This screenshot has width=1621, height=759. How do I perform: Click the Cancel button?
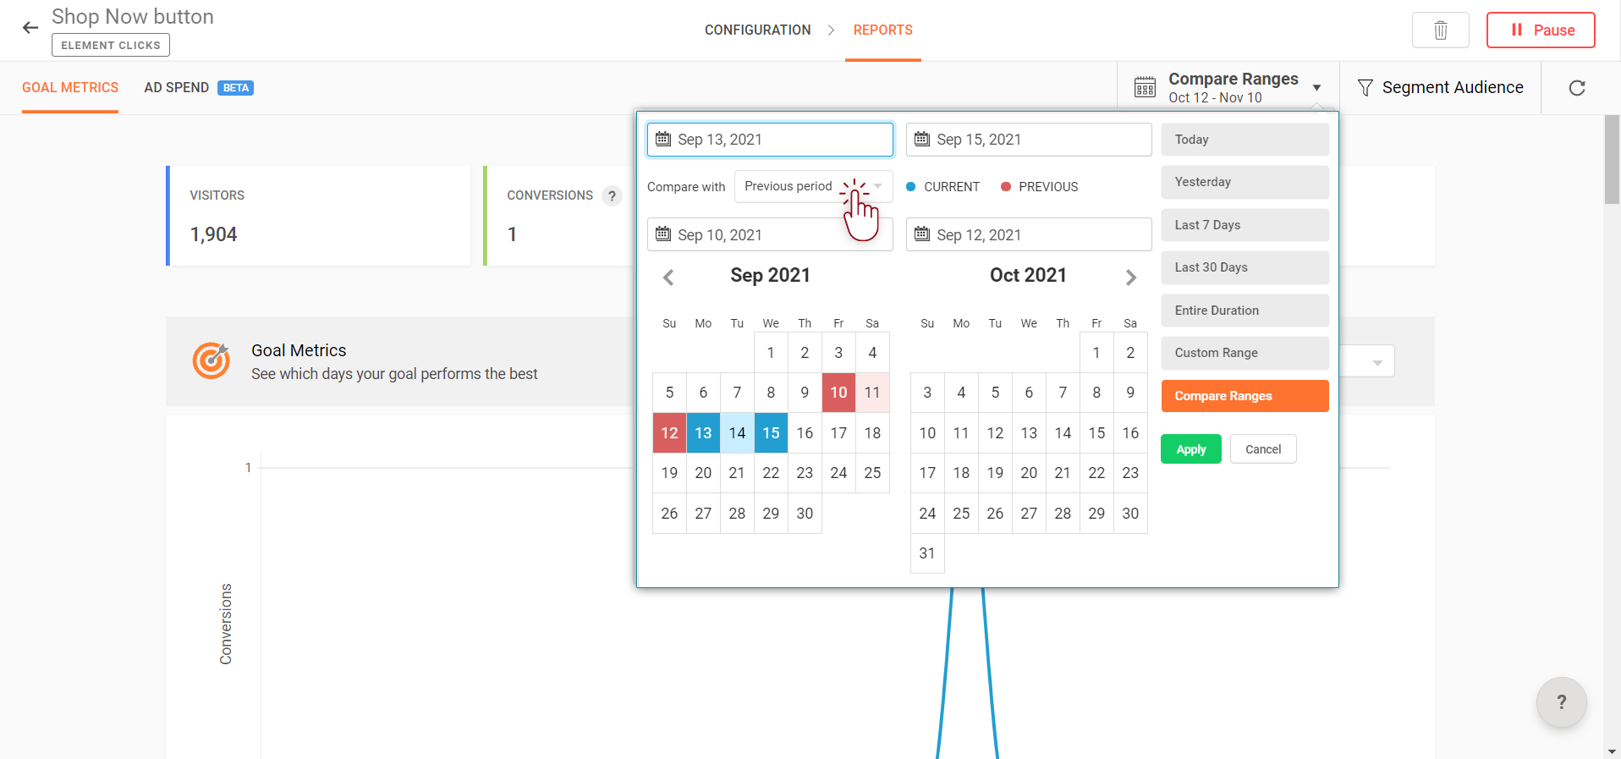click(x=1263, y=449)
